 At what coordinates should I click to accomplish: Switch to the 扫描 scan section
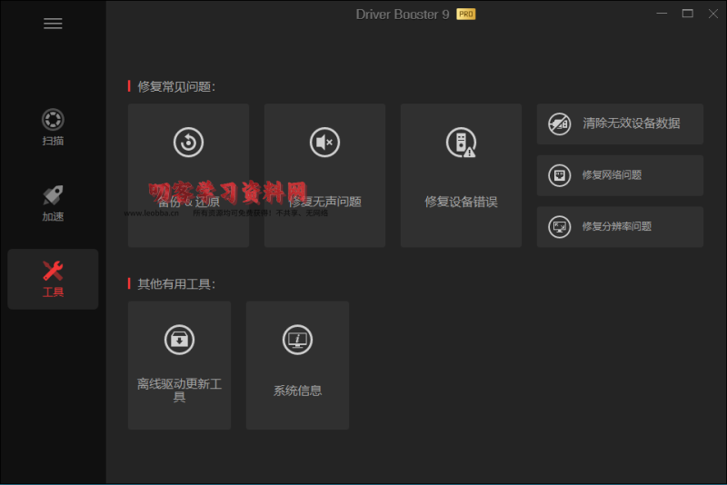(x=53, y=127)
